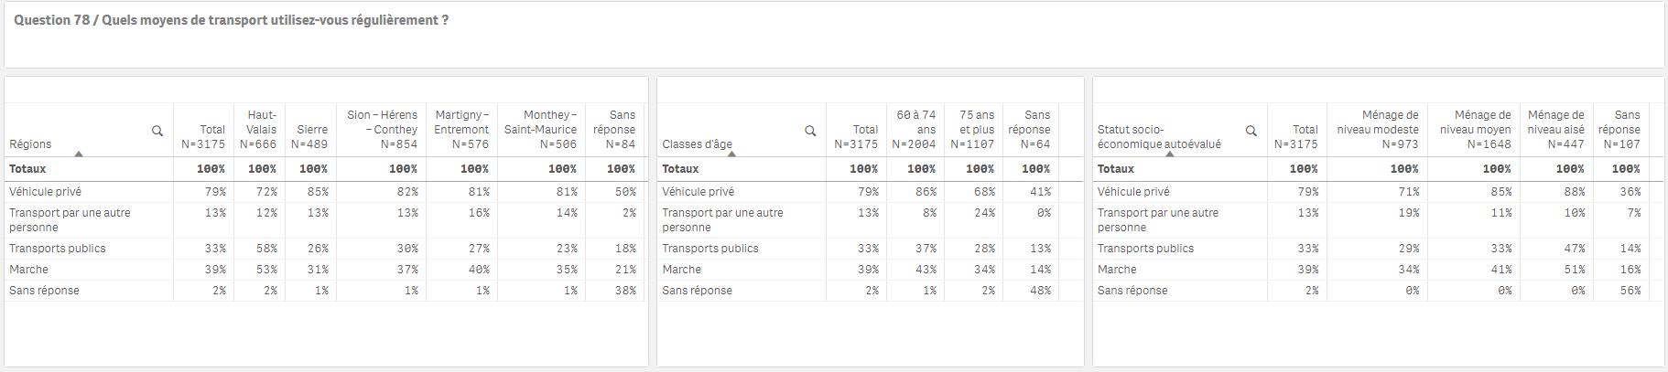
Task: Open search icon in Classes d'âge table
Action: (x=810, y=131)
